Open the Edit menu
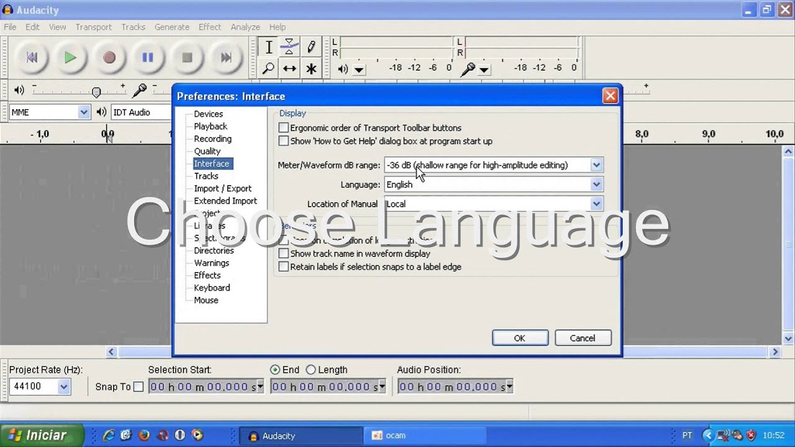 pyautogui.click(x=32, y=27)
